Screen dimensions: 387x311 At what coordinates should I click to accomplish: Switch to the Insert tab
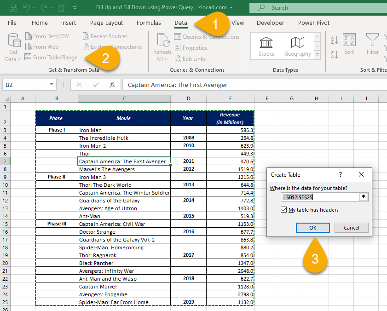(69, 23)
